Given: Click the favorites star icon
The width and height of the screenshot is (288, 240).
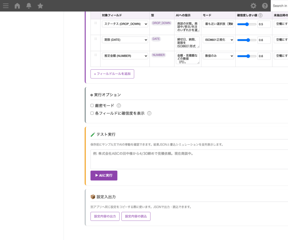Looking at the screenshot, I should click(x=40, y=6).
